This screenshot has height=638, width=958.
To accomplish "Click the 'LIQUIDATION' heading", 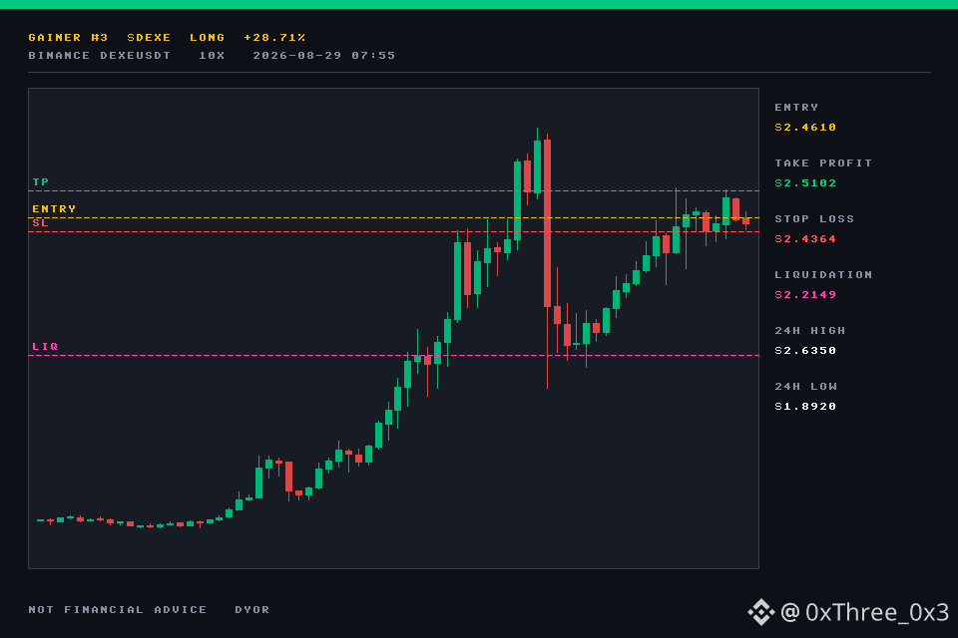I will (x=823, y=275).
